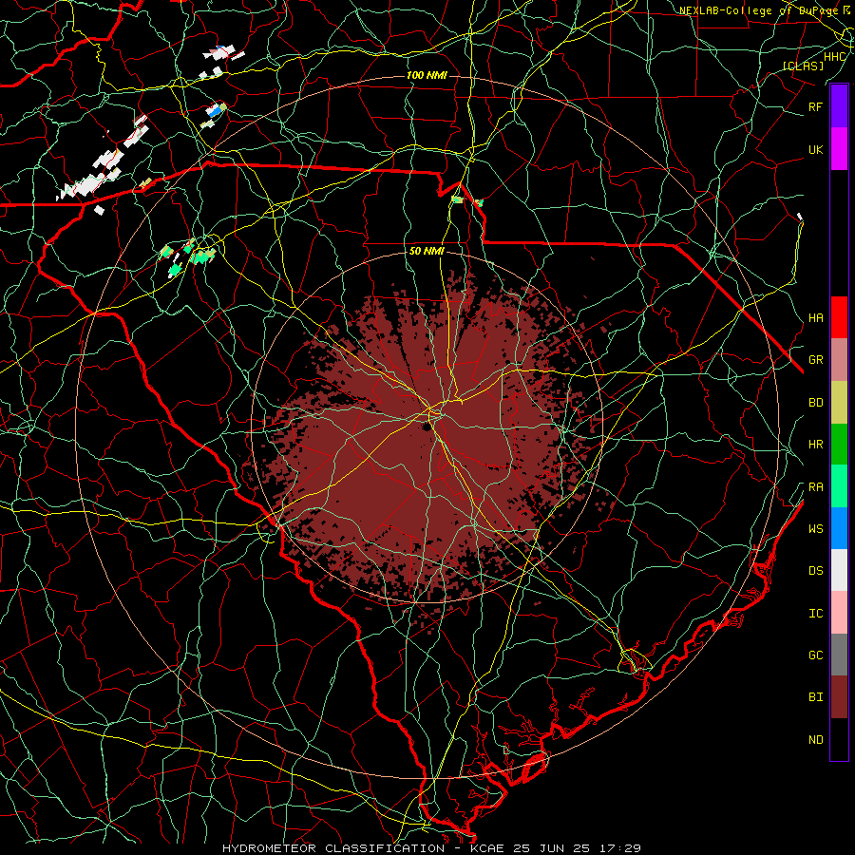855x855 pixels.
Task: Click the ND black legend swatch
Action: click(x=839, y=739)
